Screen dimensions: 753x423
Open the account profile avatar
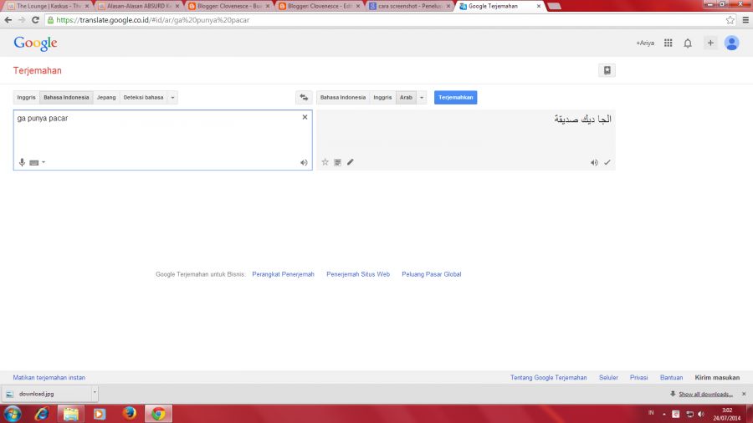[x=731, y=43]
